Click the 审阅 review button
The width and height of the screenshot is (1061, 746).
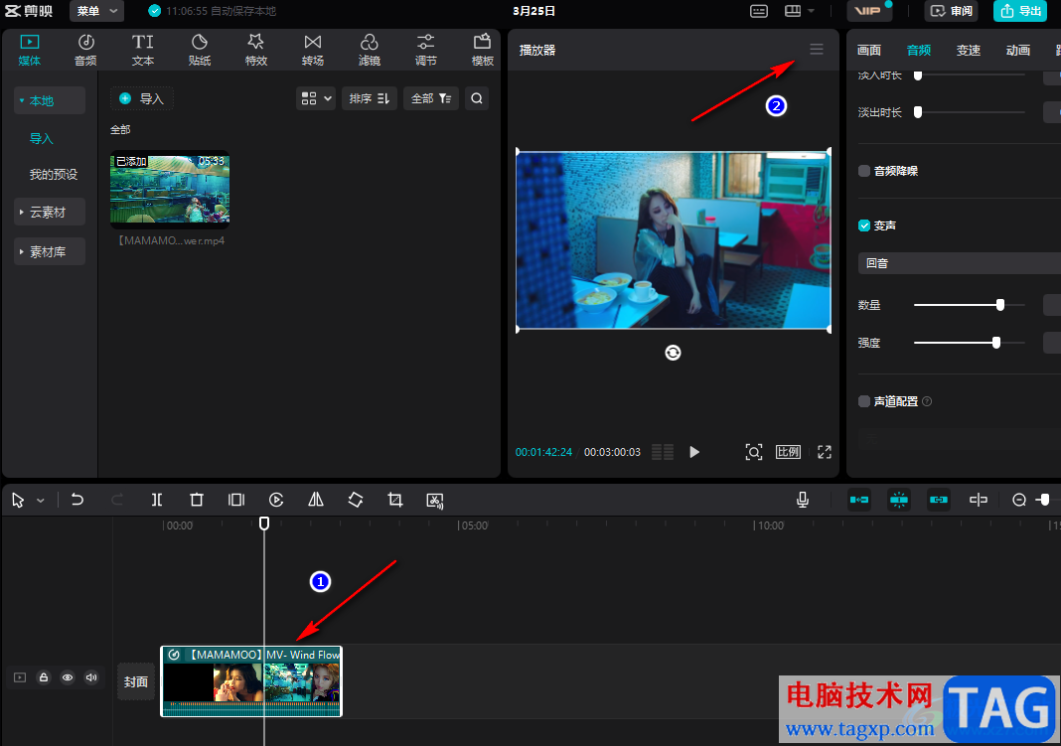click(952, 11)
